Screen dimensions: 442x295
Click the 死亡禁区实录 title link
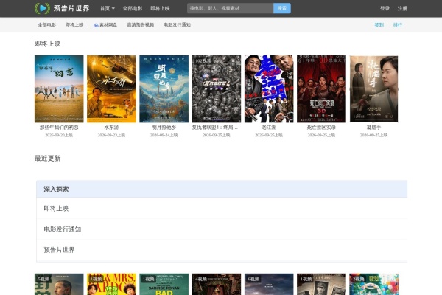(x=321, y=128)
